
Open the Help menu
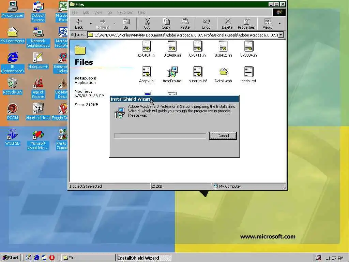[141, 12]
